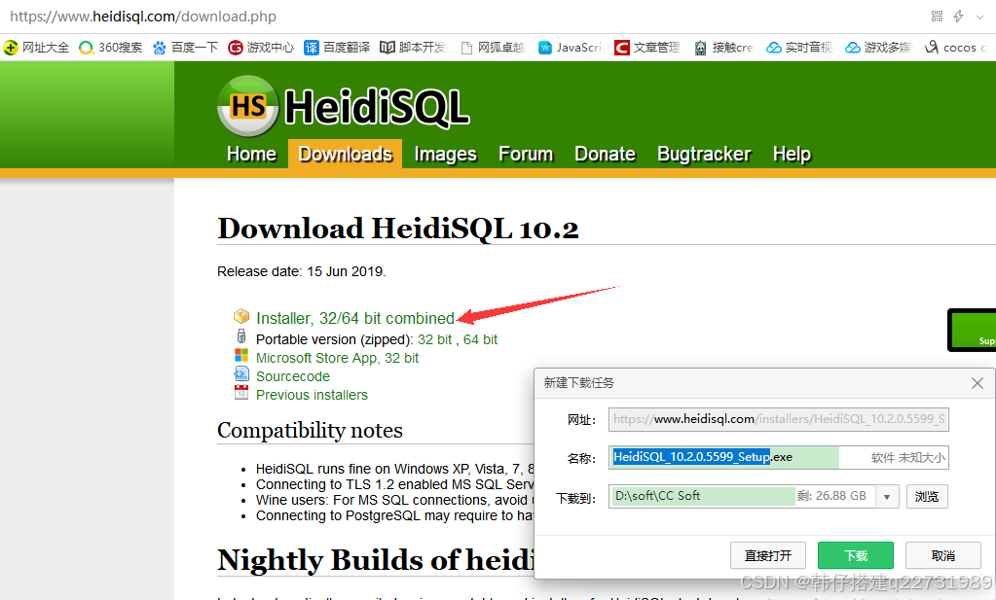This screenshot has width=996, height=600.
Task: Click the Previous installers calendar icon
Action: point(241,392)
